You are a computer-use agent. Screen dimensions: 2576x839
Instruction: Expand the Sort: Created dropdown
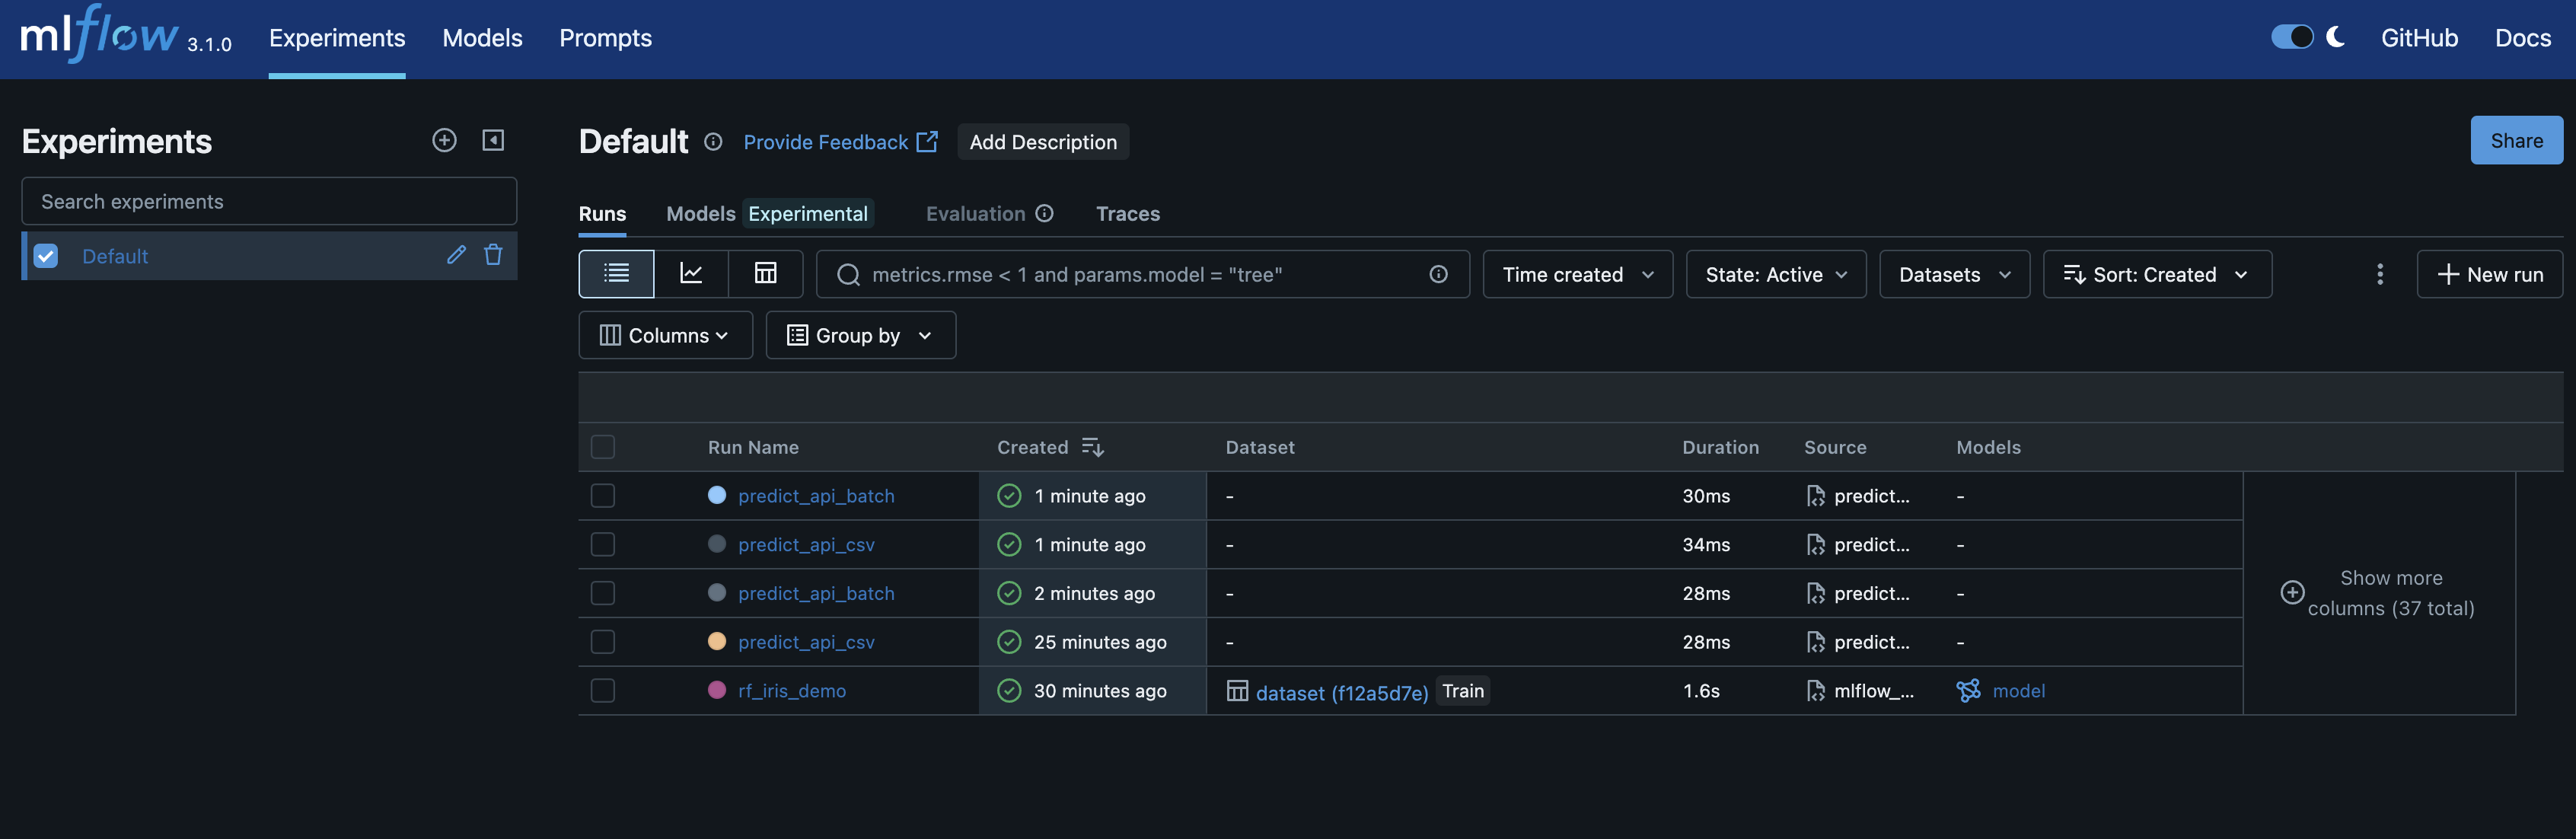coord(2156,274)
